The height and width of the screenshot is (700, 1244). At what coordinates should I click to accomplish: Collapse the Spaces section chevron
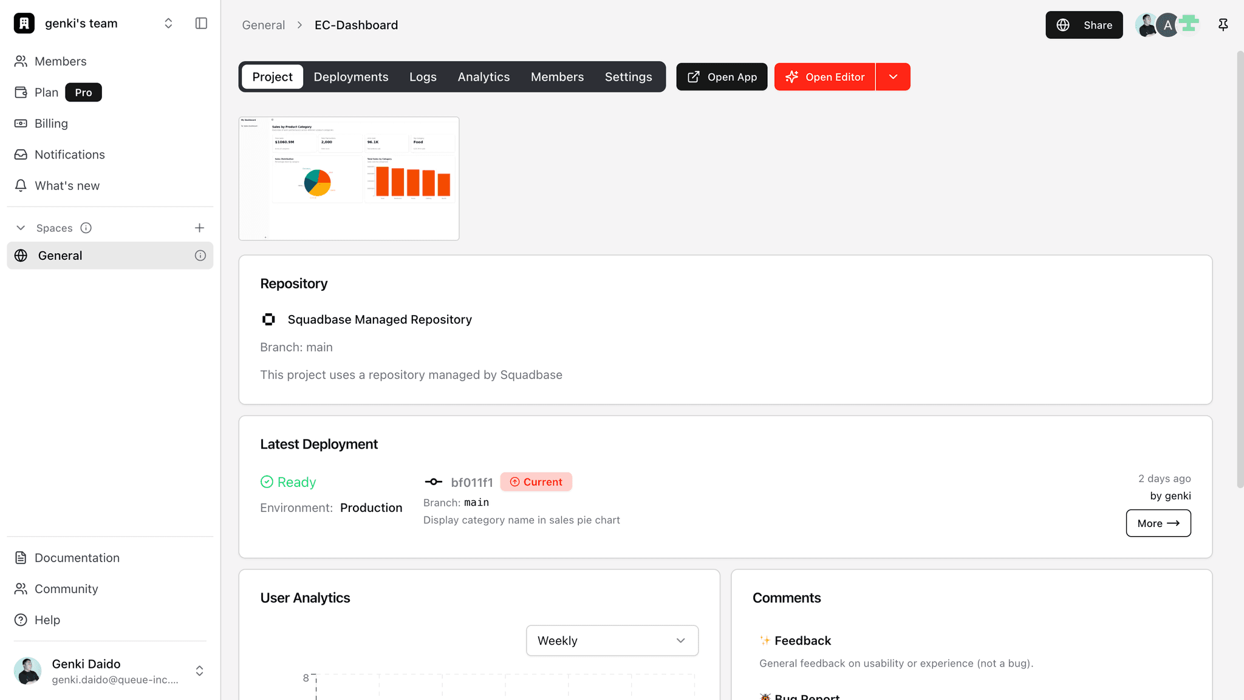21,228
